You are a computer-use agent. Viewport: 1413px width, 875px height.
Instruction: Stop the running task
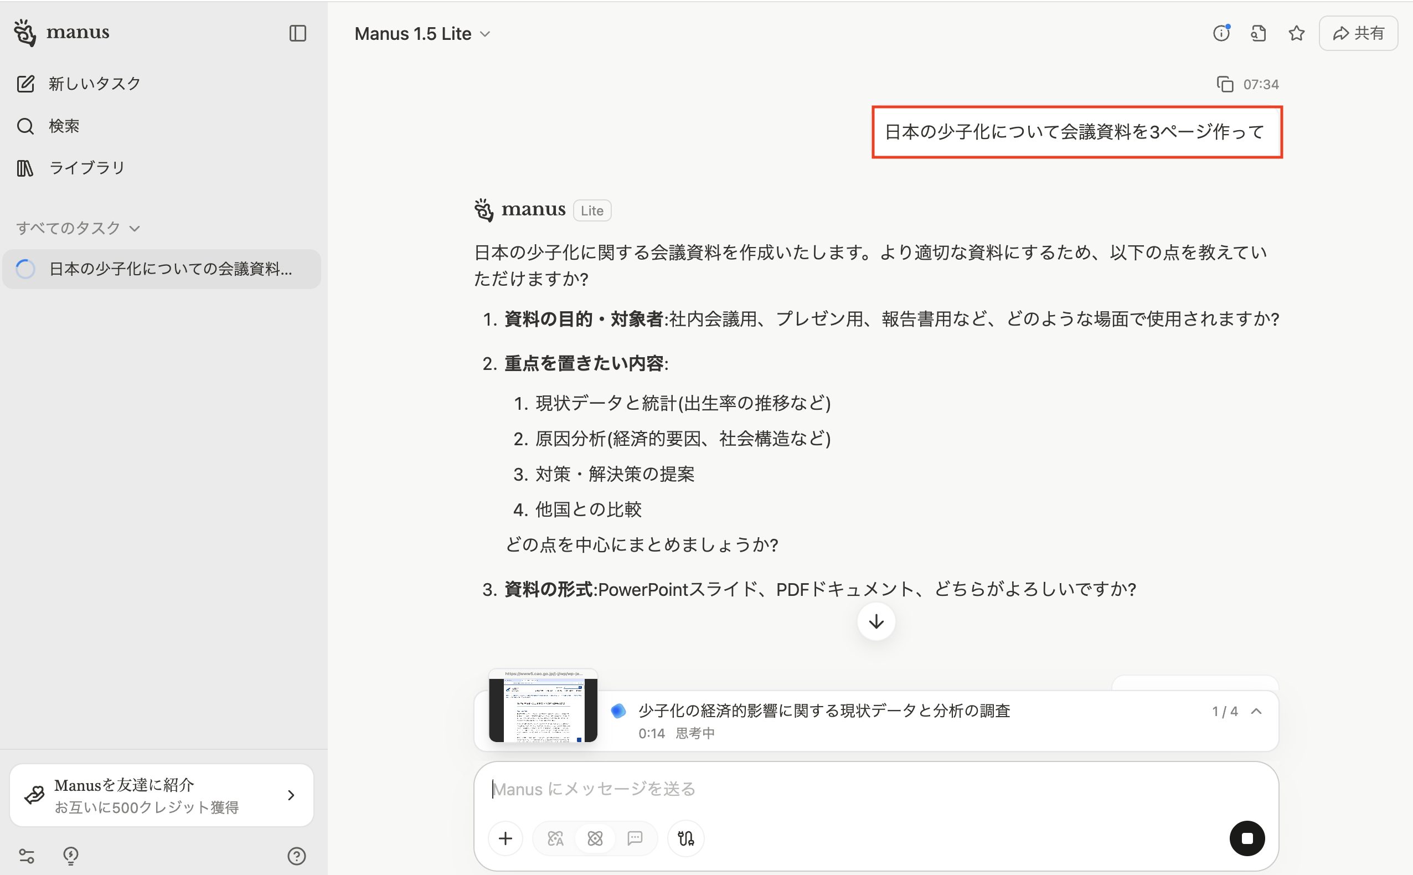tap(1246, 838)
